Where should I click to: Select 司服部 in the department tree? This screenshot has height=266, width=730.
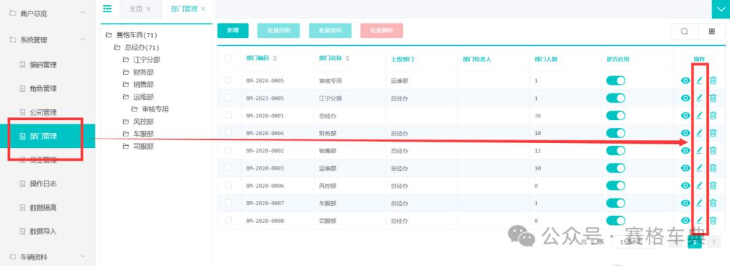click(143, 147)
